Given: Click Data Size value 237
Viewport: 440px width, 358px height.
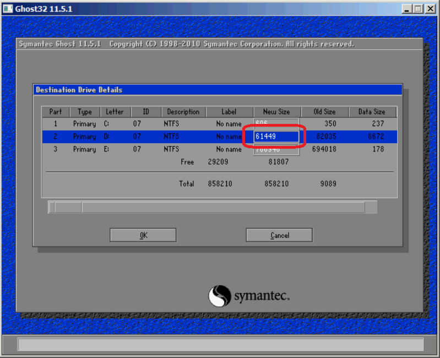Looking at the screenshot, I should click(x=378, y=124).
